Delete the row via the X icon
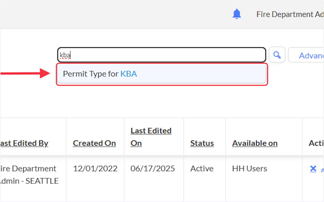Image resolution: width=324 pixels, height=202 pixels. [x=313, y=169]
